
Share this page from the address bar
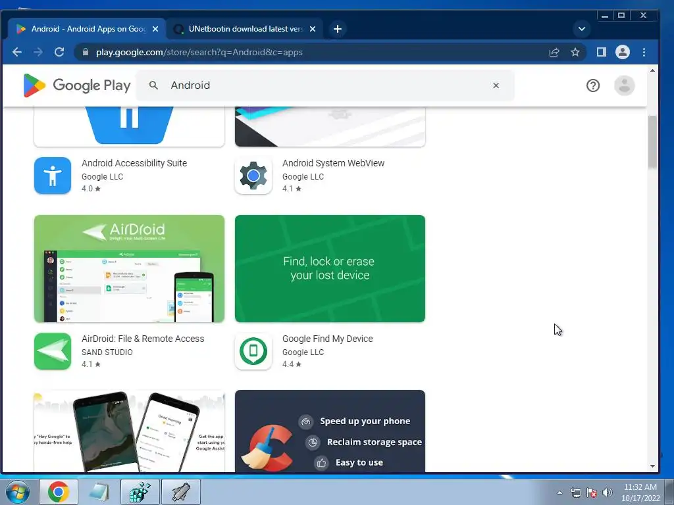click(554, 53)
